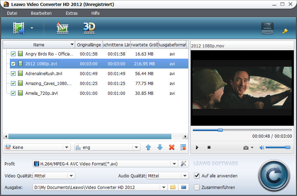Click the Originallänge column header
Viewport: 297px width, 196px height.
pos(89,45)
